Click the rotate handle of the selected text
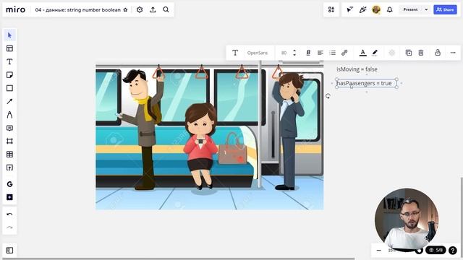Image resolution: width=463 pixels, height=260 pixels. click(328, 96)
